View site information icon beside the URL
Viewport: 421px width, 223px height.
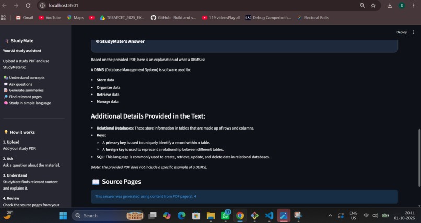42,5
